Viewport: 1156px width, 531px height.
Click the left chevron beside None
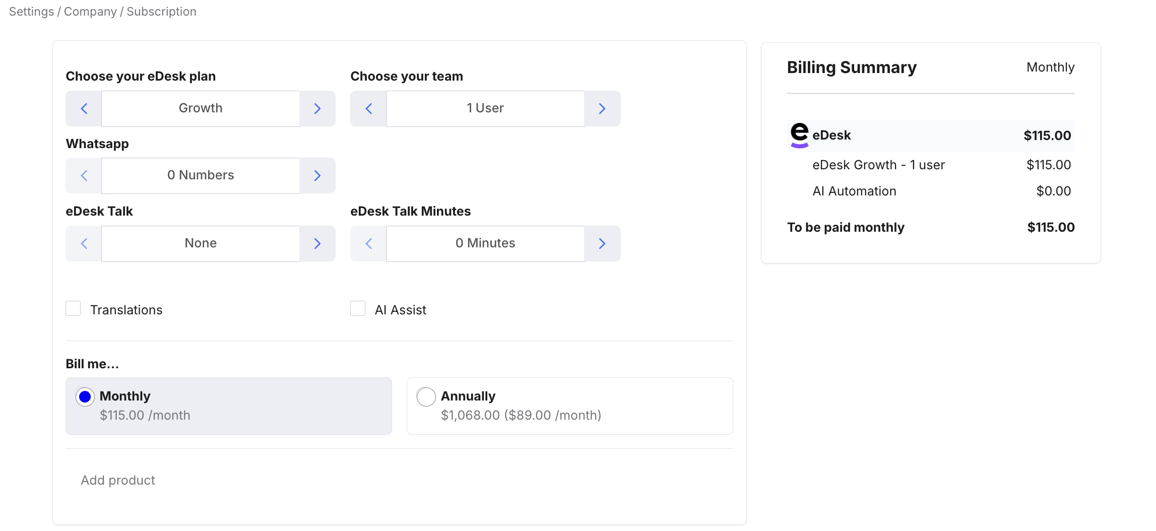[84, 243]
